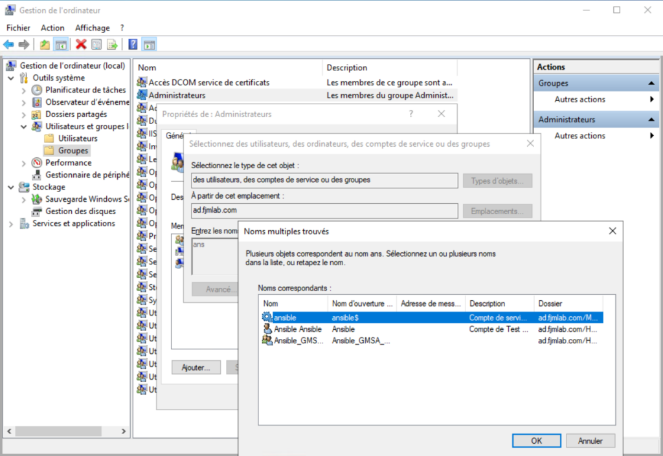This screenshot has width=663, height=456.
Task: Click the Ansible_GMSA group icon
Action: click(x=267, y=340)
